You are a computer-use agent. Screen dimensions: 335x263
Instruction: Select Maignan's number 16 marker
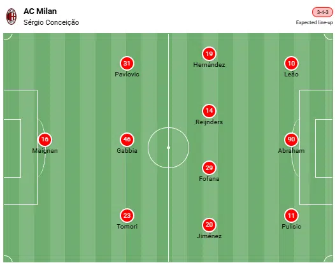[45, 139]
